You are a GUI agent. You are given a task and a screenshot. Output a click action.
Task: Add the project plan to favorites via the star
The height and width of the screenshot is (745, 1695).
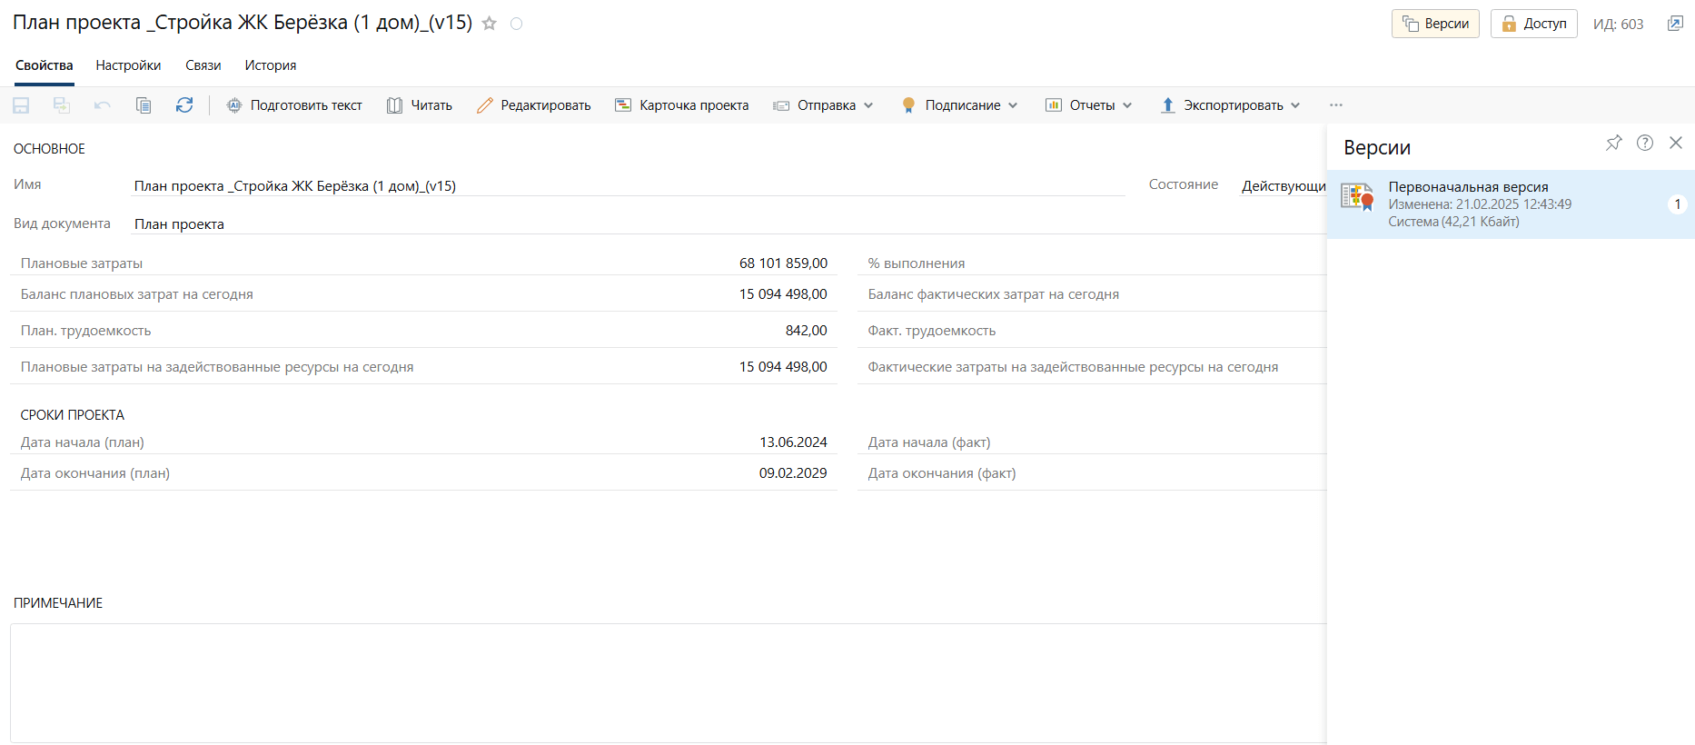490,24
